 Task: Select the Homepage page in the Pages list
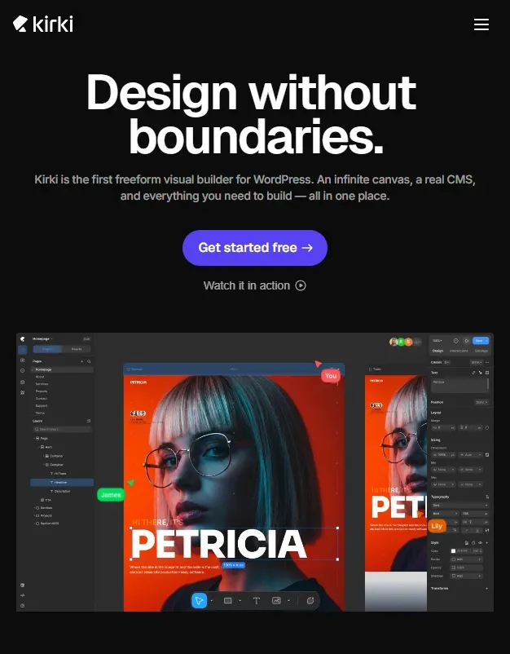coord(62,369)
